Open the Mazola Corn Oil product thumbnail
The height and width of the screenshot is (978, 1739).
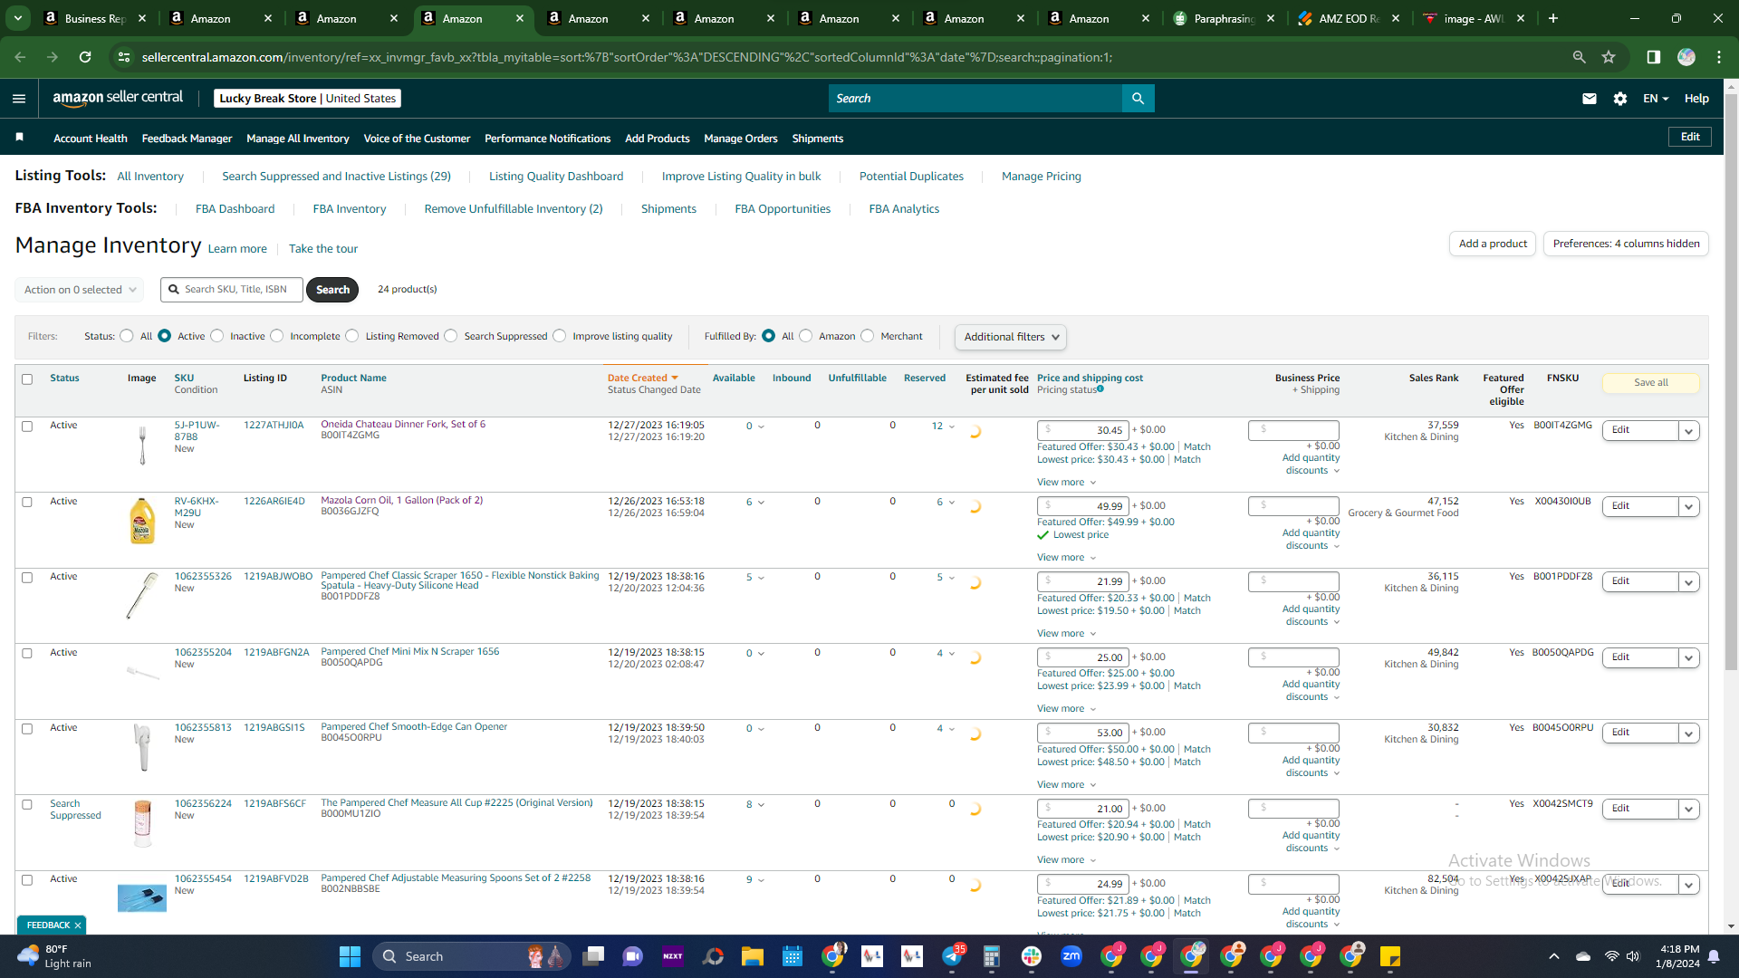(142, 521)
